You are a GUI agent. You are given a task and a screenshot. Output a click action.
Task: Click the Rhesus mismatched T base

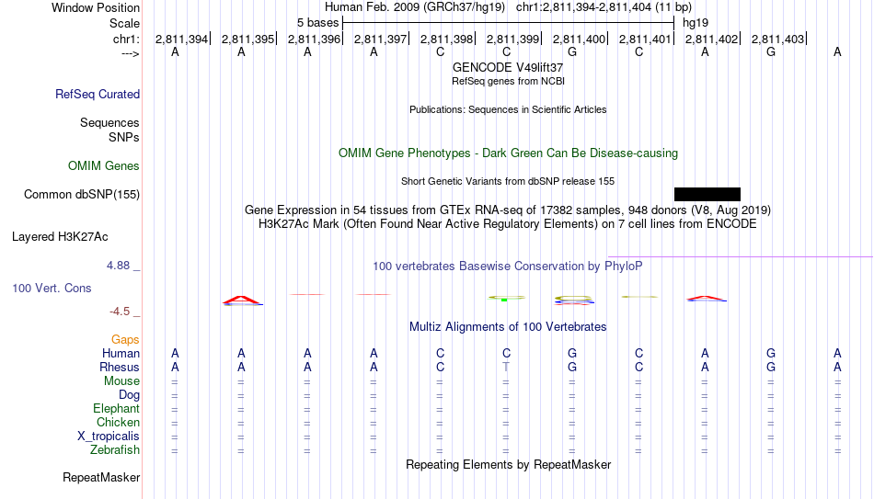pyautogui.click(x=506, y=367)
